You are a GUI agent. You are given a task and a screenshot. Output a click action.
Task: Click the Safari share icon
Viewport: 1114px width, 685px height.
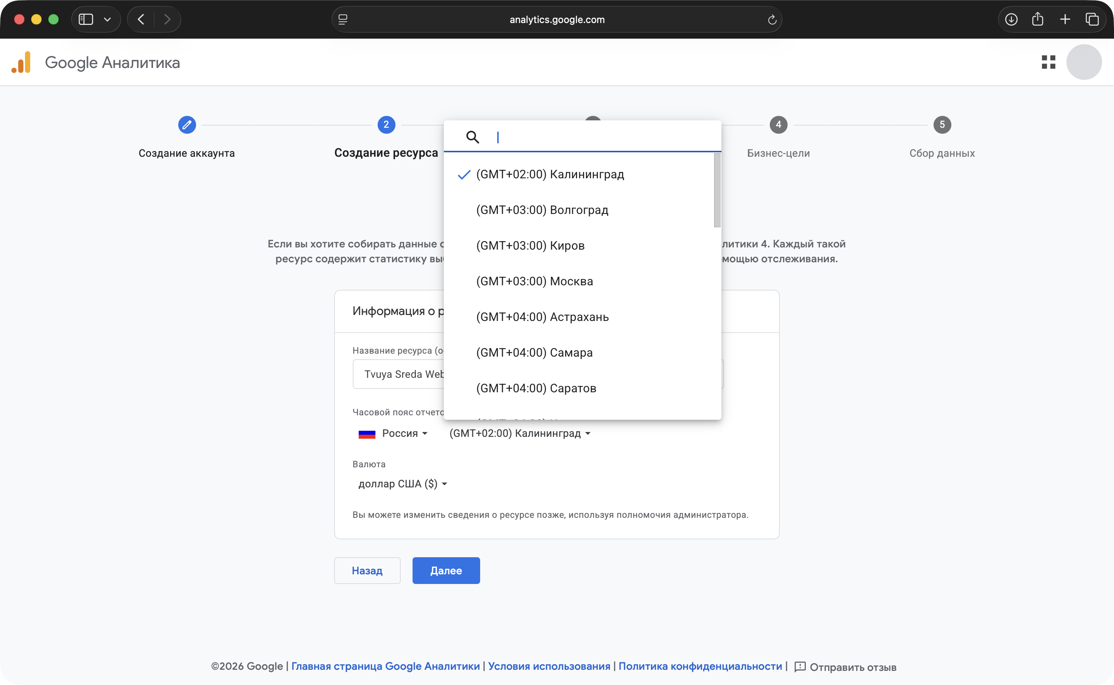point(1038,19)
